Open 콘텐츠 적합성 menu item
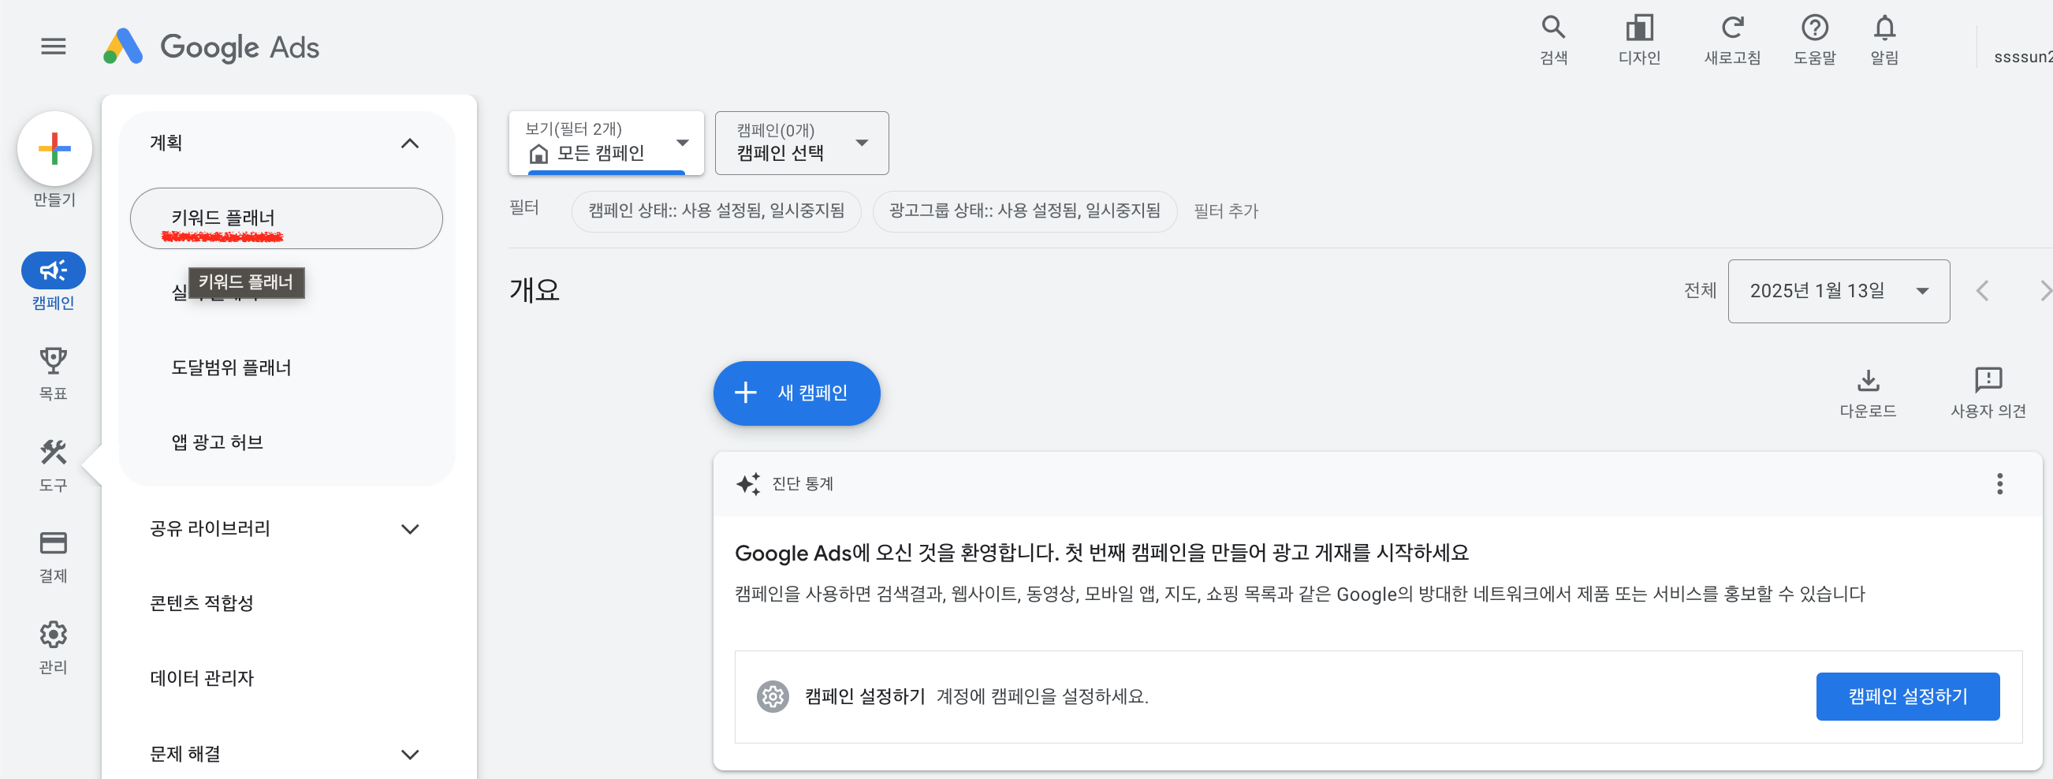Image resolution: width=2053 pixels, height=779 pixels. (202, 603)
